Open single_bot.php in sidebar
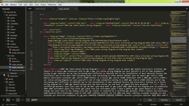 [17, 64]
